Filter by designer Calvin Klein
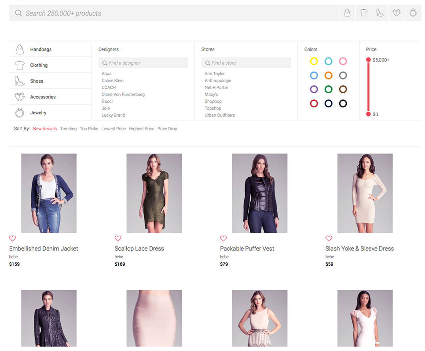The image size is (425, 351). (x=113, y=81)
